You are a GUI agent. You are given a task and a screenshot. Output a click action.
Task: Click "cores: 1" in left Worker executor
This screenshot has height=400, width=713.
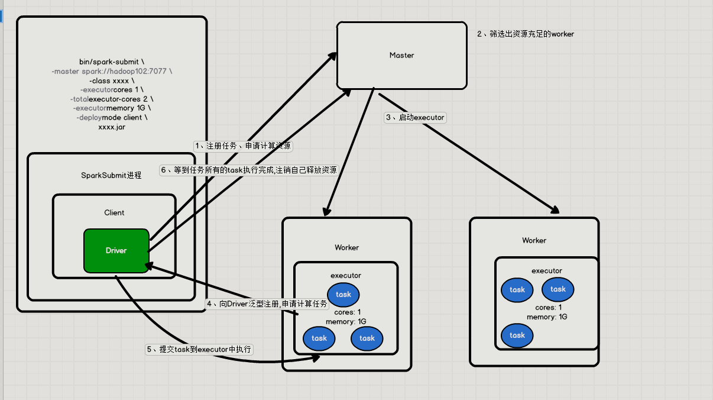click(347, 312)
